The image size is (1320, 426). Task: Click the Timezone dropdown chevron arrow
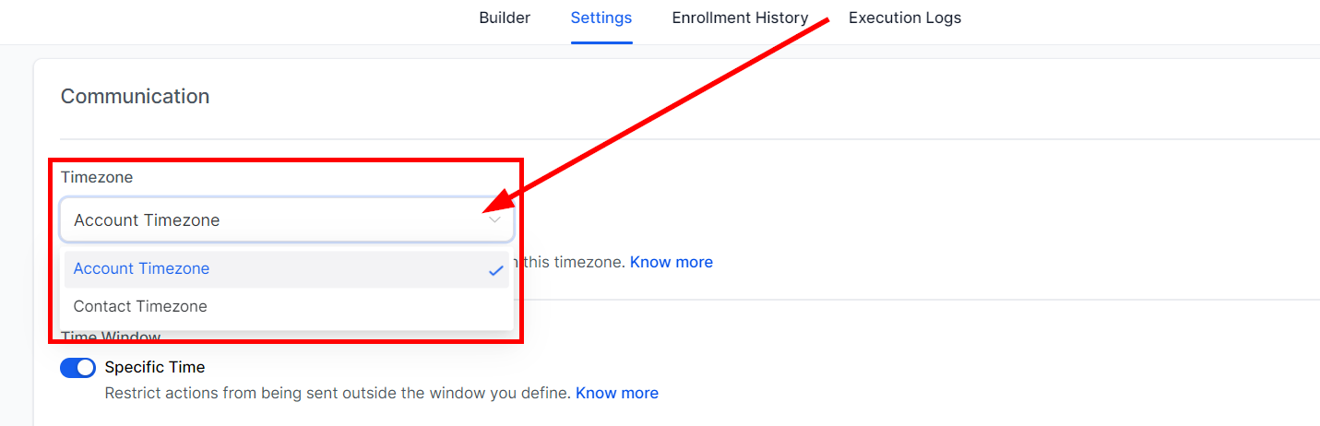[x=495, y=220]
